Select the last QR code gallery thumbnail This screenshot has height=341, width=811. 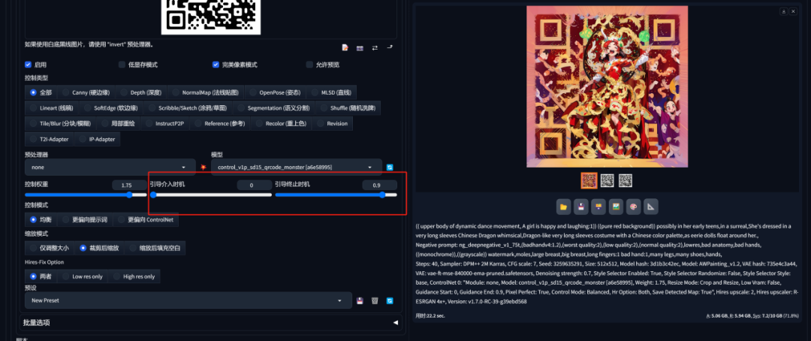(626, 180)
